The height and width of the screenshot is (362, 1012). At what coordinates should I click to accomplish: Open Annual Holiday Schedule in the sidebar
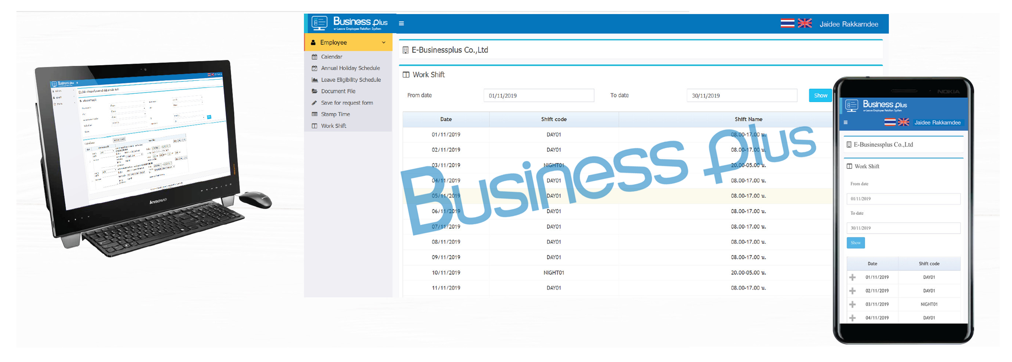click(350, 68)
